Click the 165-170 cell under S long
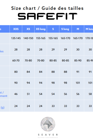93x140 pixels. pos(65,38)
